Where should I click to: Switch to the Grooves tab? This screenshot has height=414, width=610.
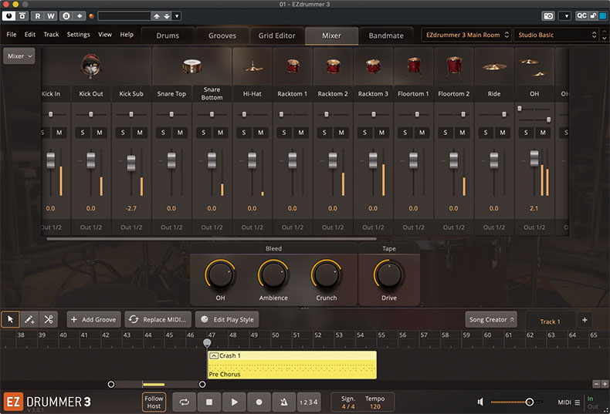click(222, 35)
